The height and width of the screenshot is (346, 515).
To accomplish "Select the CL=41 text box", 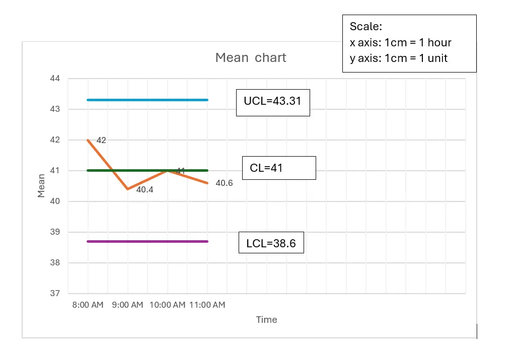I will [x=278, y=168].
